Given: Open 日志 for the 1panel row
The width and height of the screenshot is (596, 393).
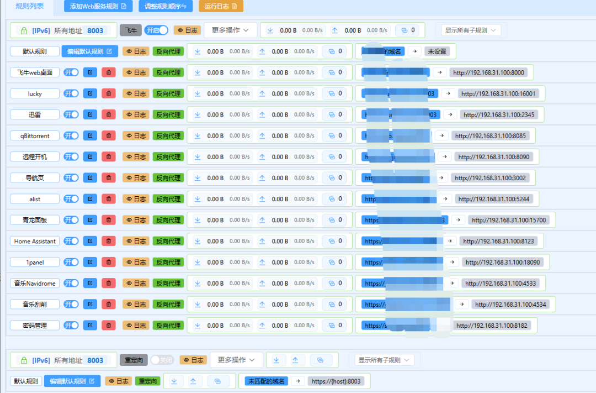Looking at the screenshot, I should click(136, 262).
